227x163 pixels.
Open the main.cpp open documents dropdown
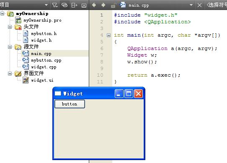point(191,5)
